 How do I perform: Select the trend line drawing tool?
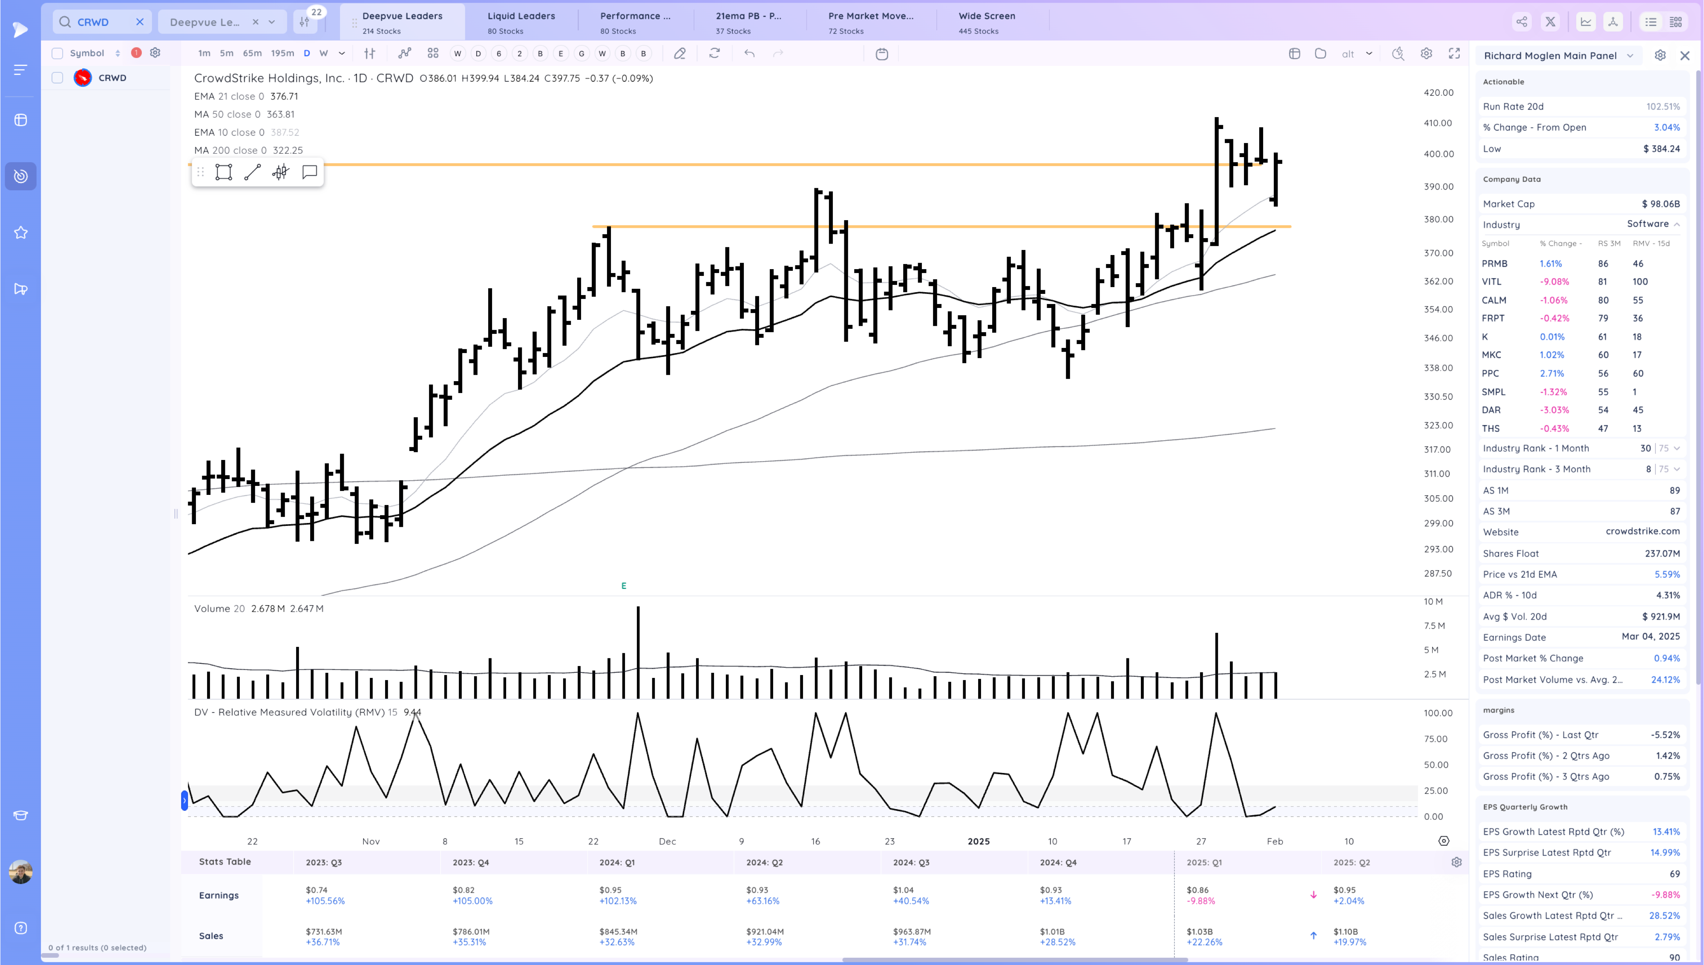[253, 172]
